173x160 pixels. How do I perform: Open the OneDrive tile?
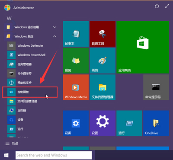tap(156, 123)
